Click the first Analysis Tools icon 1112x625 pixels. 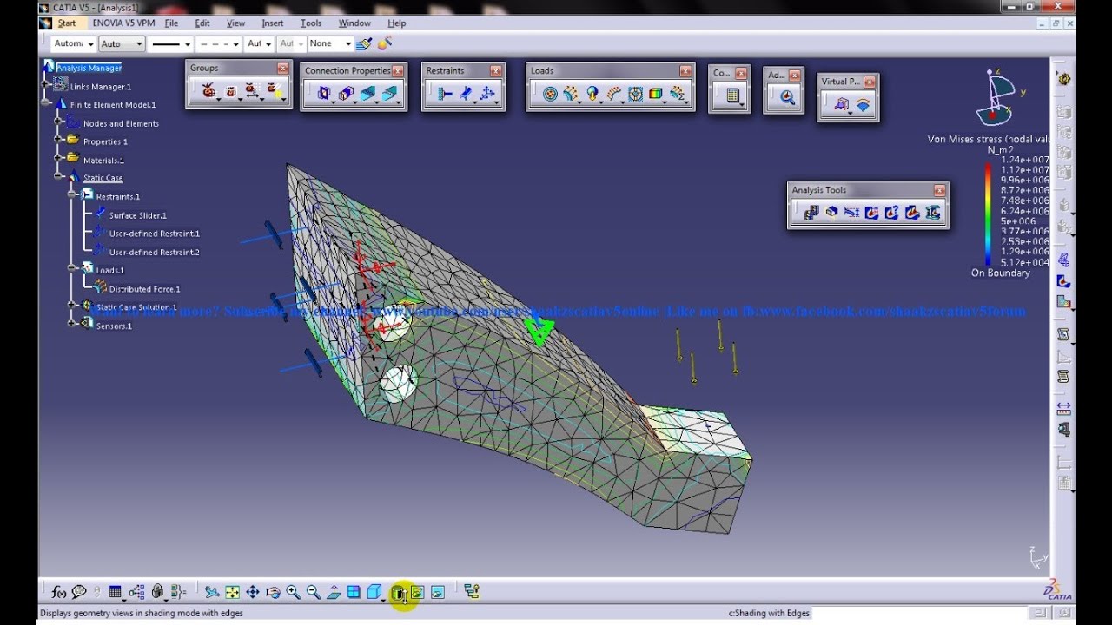pos(811,213)
